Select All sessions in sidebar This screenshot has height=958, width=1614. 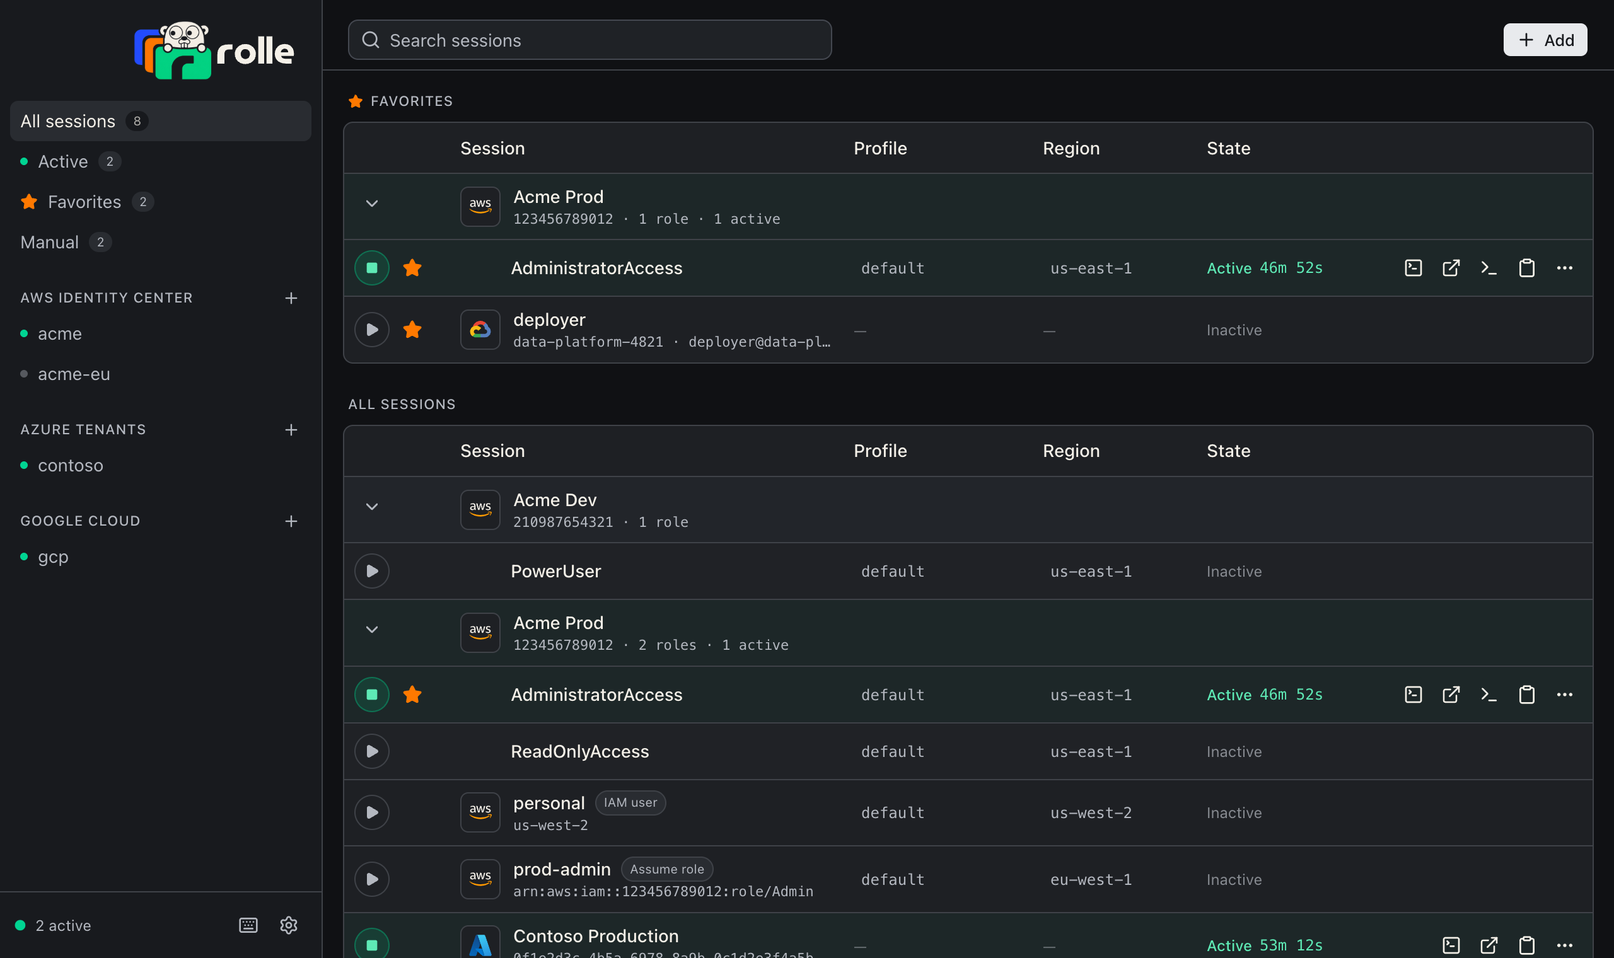point(161,122)
